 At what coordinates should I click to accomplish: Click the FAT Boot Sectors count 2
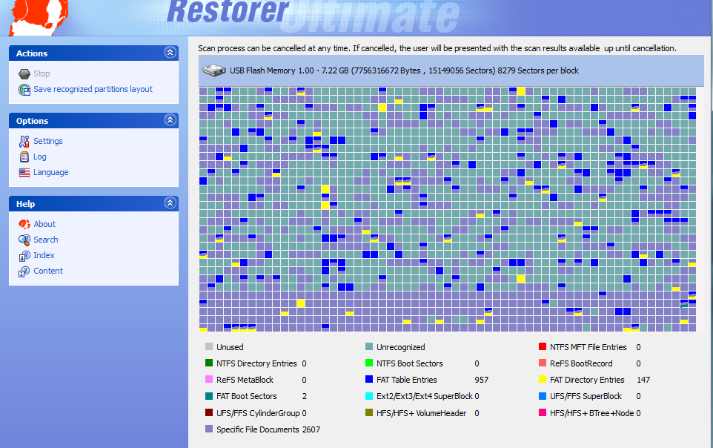305,396
